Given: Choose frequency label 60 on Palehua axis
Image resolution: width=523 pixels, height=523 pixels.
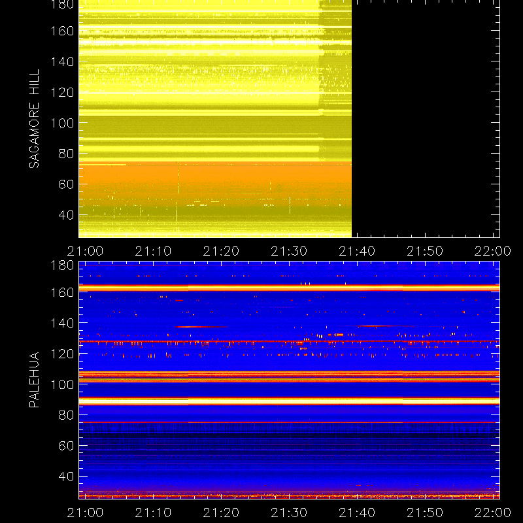Looking at the screenshot, I should (x=66, y=446).
